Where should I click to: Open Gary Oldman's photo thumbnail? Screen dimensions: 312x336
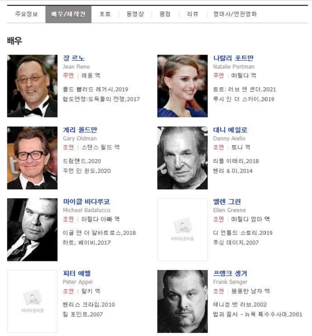pyautogui.click(x=33, y=158)
